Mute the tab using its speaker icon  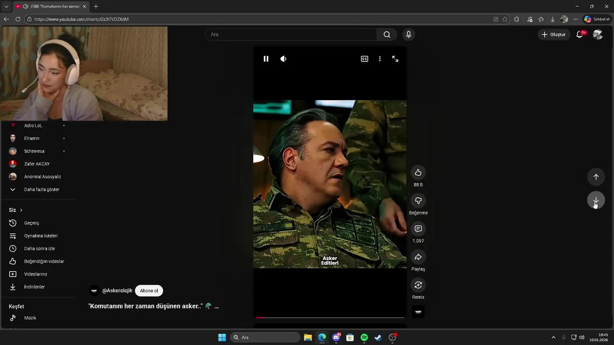click(25, 6)
